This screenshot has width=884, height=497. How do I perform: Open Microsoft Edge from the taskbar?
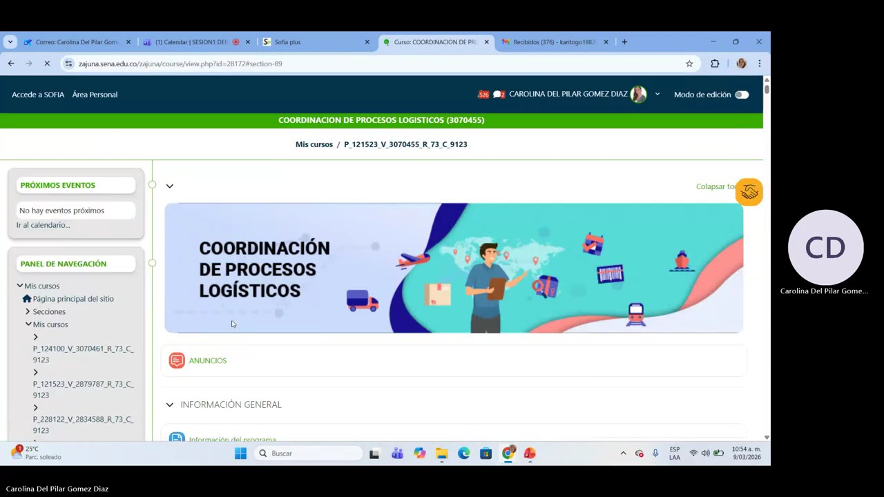[x=463, y=454]
